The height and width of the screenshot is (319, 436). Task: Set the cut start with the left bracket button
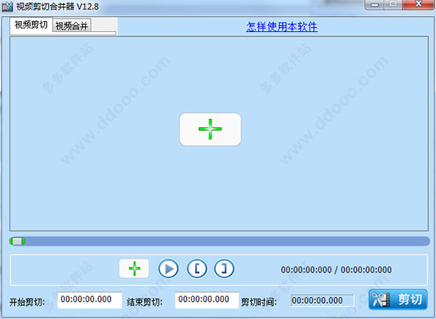[x=197, y=269]
